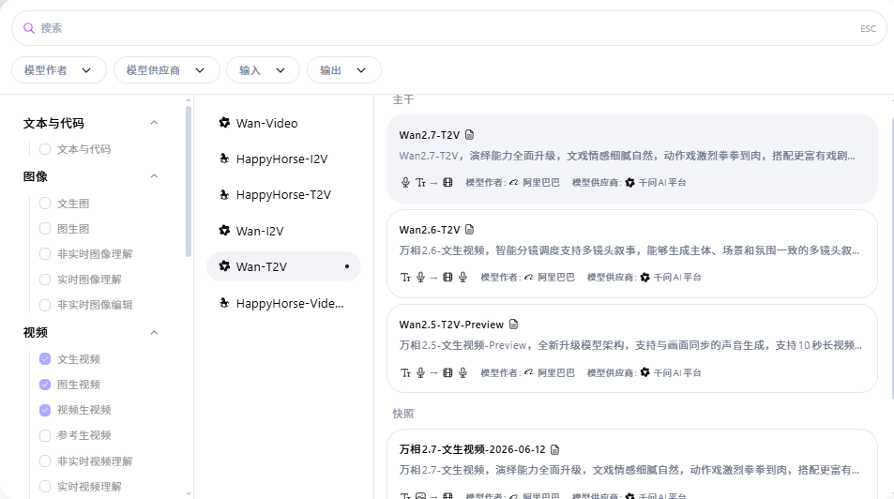This screenshot has height=499, width=894.
Task: Click the 主干 section heading
Action: [x=402, y=99]
